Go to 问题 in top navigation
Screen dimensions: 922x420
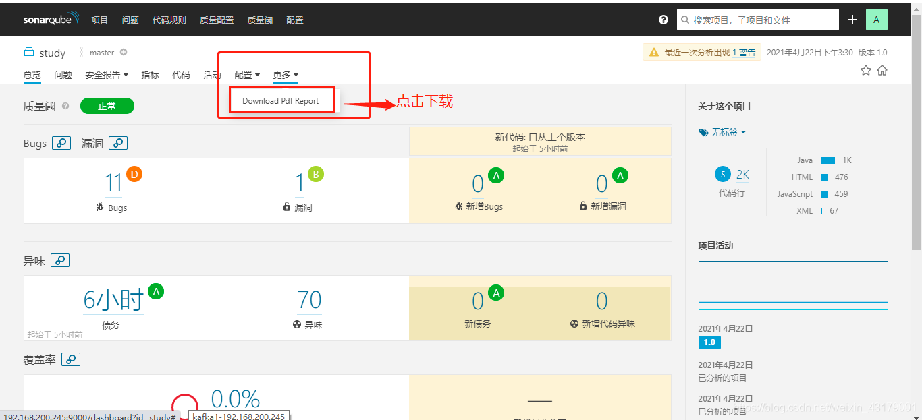coord(130,20)
